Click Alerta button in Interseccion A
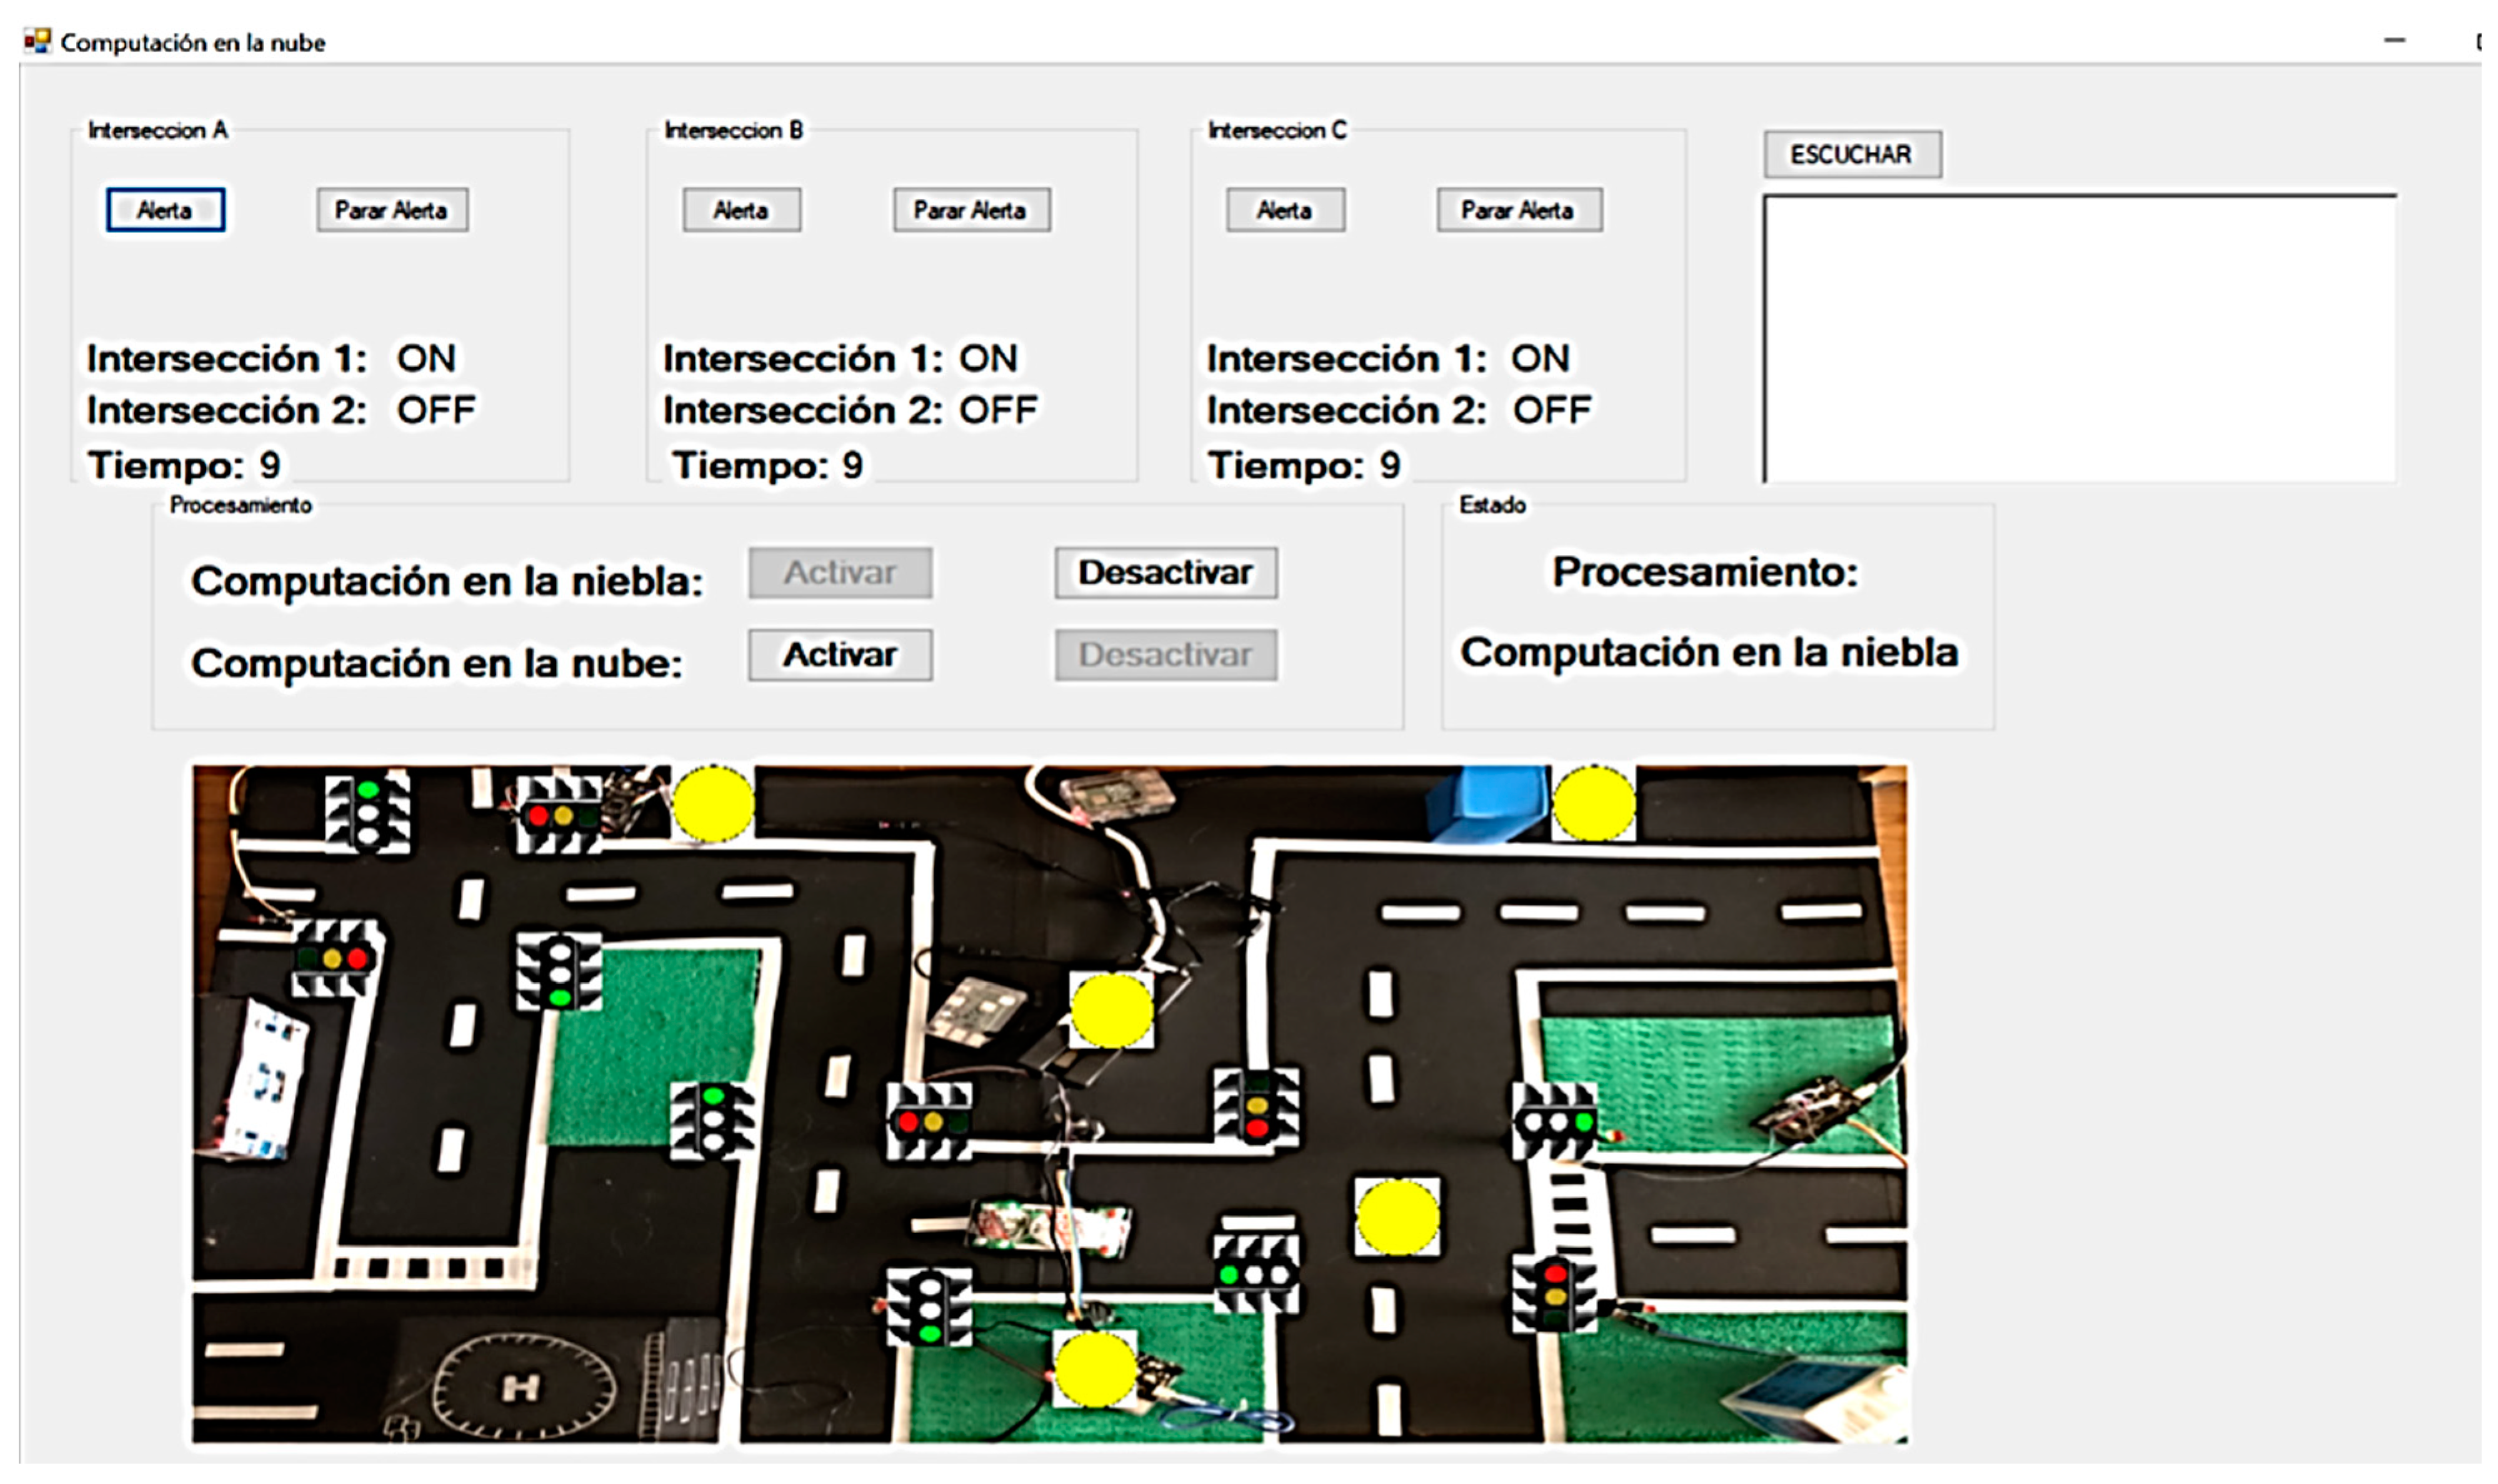 165,210
